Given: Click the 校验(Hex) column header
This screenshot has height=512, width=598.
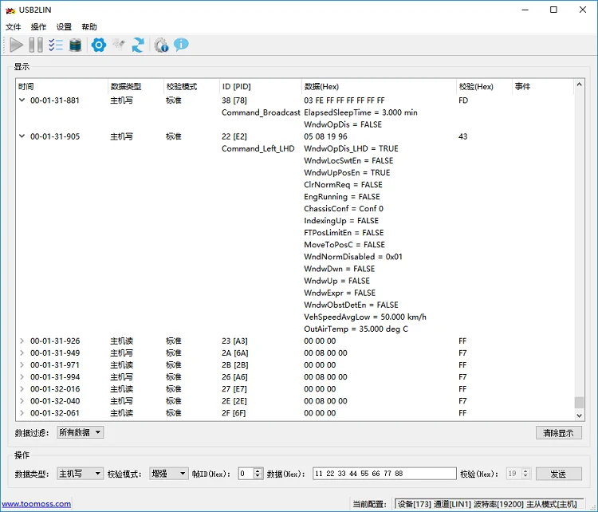Looking at the screenshot, I should click(484, 87).
